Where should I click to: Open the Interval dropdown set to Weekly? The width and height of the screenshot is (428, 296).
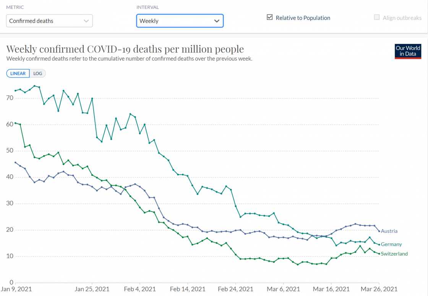tap(180, 21)
